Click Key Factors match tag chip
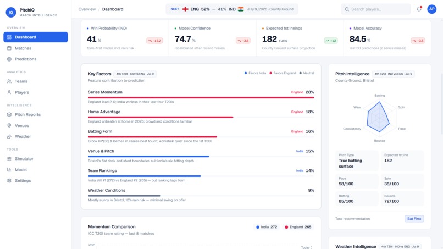The width and height of the screenshot is (443, 249). (x=135, y=74)
